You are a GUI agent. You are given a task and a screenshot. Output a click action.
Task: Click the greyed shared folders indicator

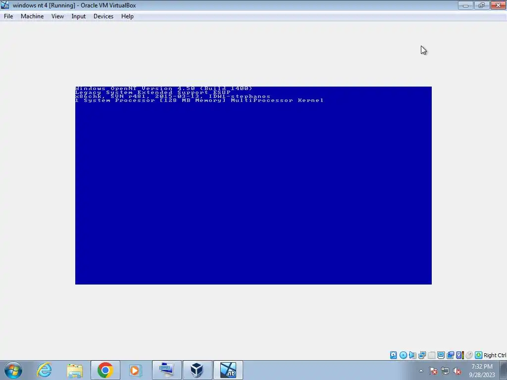pyautogui.click(x=431, y=355)
